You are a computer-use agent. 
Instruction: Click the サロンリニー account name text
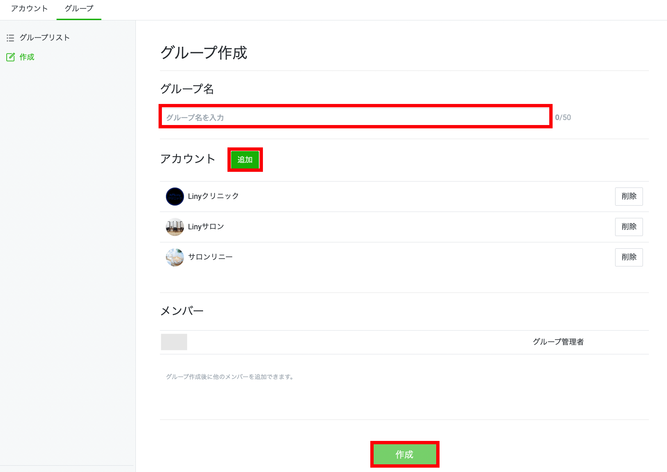[x=210, y=257]
